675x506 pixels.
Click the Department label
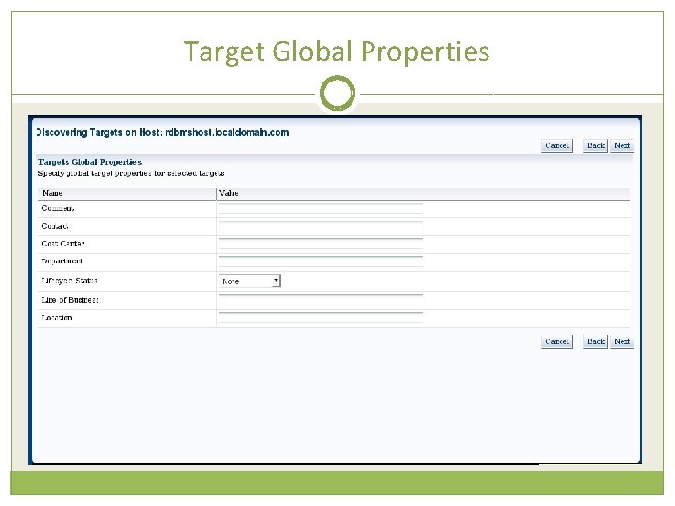62,261
